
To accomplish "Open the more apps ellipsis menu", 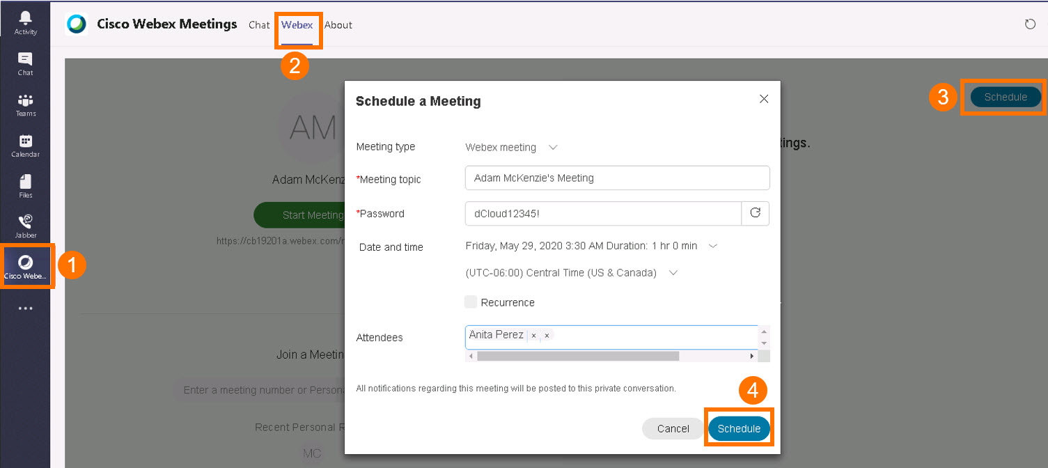I will 25,309.
